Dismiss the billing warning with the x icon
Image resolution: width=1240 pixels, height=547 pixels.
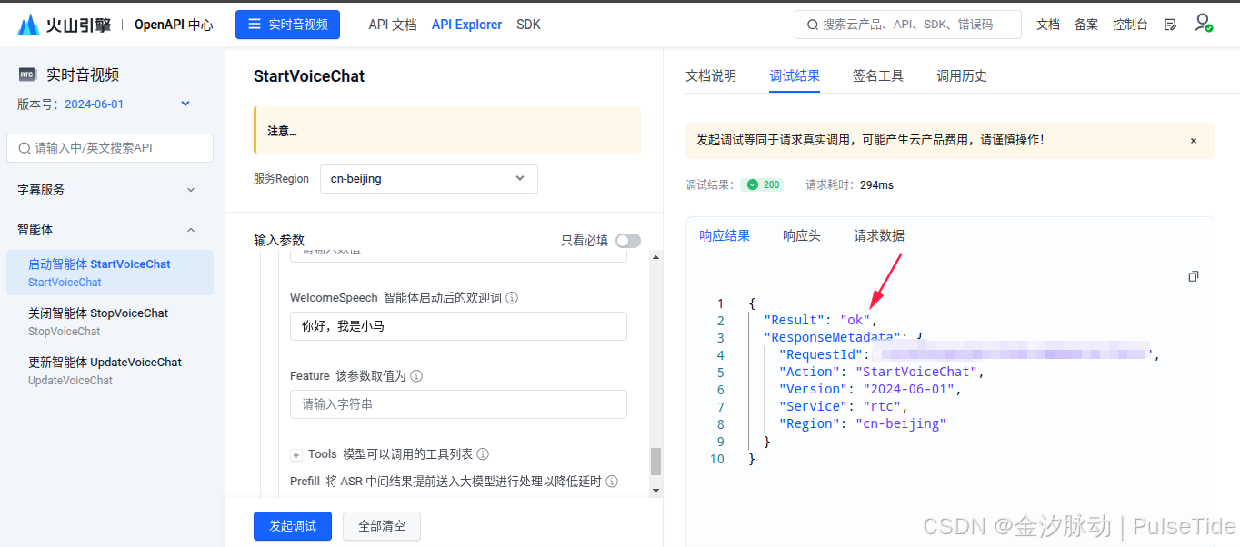click(x=1194, y=141)
